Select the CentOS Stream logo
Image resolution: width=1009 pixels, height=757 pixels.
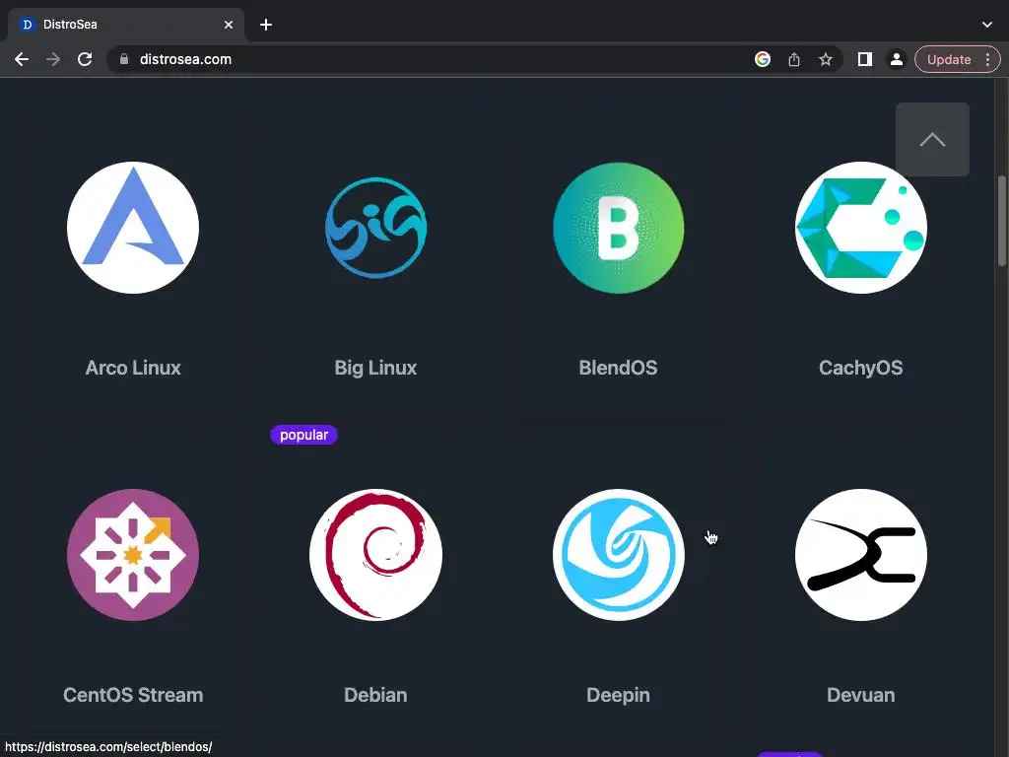133,555
